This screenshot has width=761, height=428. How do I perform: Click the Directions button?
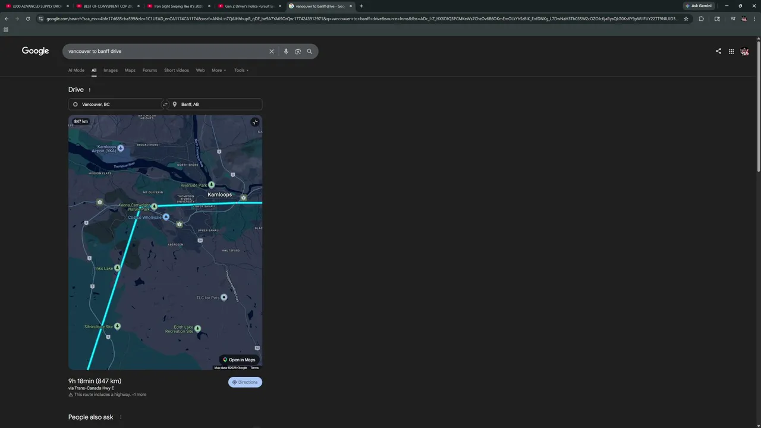pos(245,382)
